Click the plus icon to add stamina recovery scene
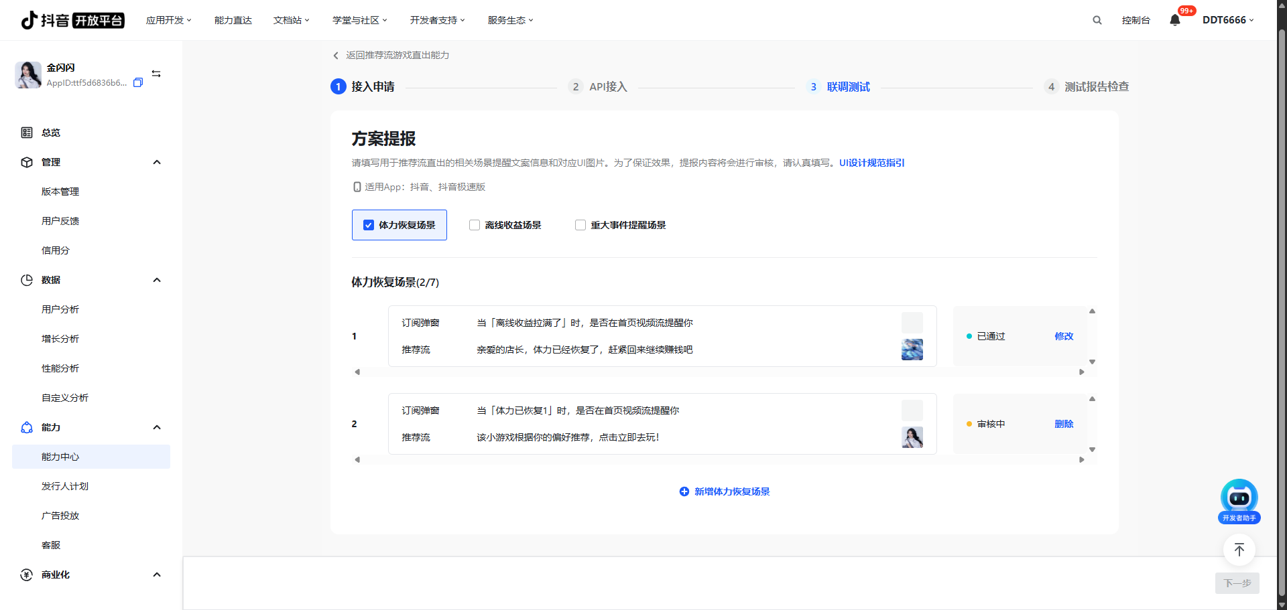1287x610 pixels. tap(684, 491)
